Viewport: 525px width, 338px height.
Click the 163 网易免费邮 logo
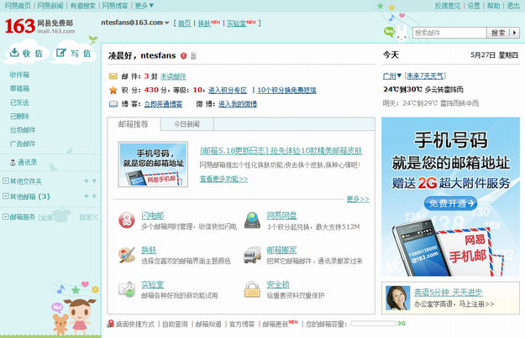39,26
